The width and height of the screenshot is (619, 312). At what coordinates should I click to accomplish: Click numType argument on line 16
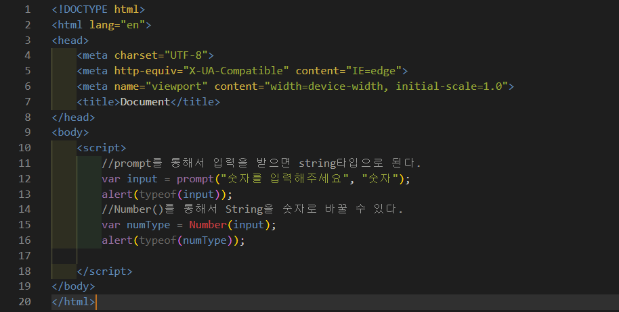click(x=205, y=240)
